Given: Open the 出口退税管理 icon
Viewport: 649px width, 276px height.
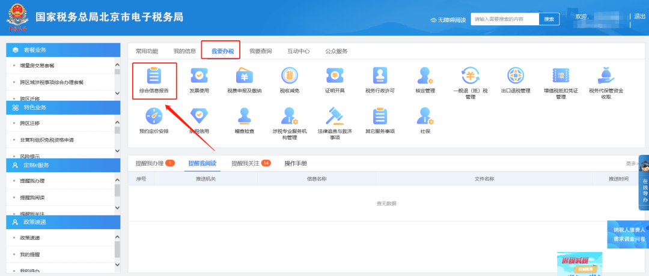Looking at the screenshot, I should (x=515, y=76).
